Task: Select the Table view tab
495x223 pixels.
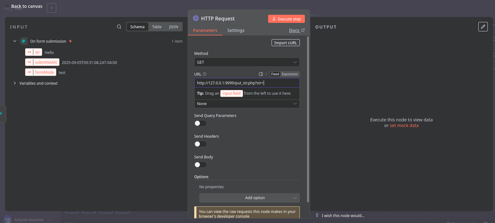Action: click(157, 27)
